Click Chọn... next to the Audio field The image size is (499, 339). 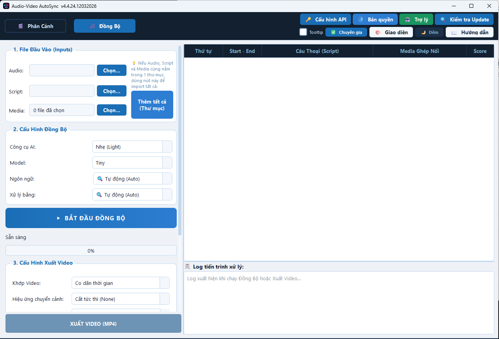[x=112, y=70]
